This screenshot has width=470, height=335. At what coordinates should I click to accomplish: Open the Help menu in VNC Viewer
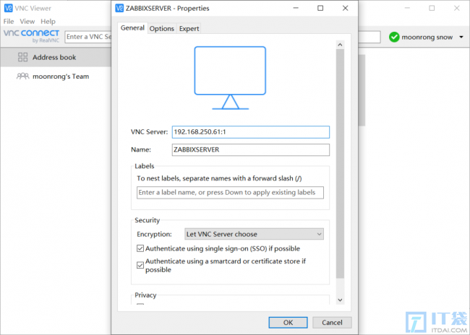(x=48, y=21)
